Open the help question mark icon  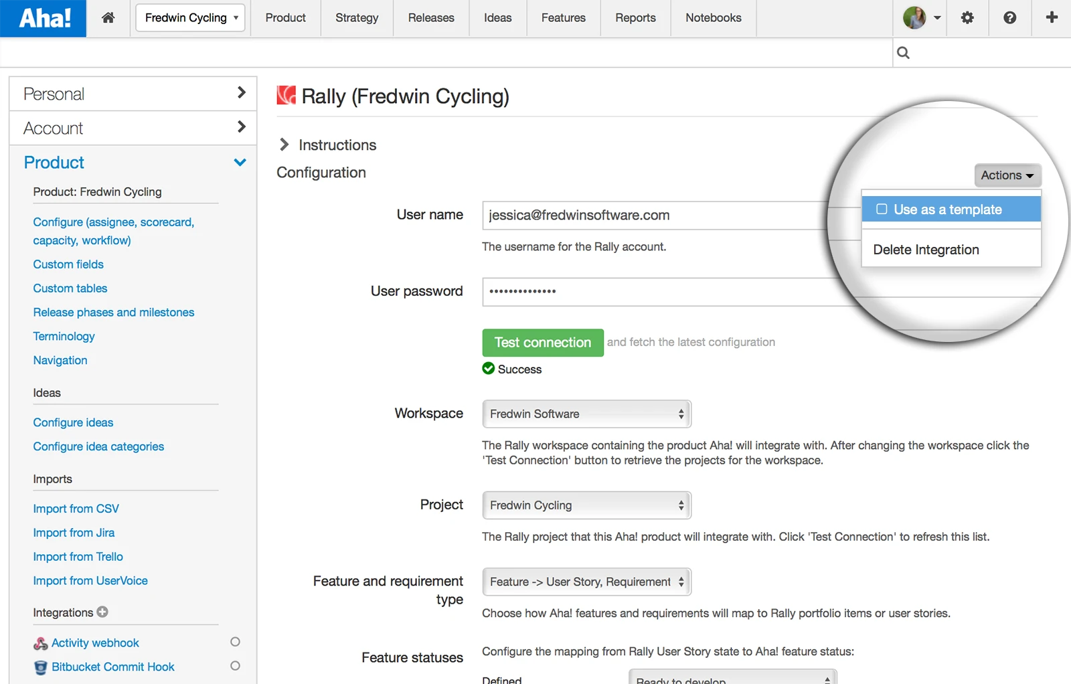tap(1009, 18)
